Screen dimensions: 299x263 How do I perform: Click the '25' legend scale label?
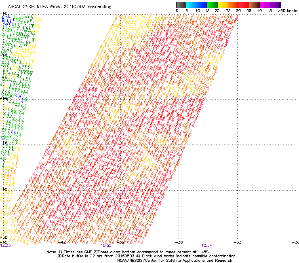pos(228,11)
